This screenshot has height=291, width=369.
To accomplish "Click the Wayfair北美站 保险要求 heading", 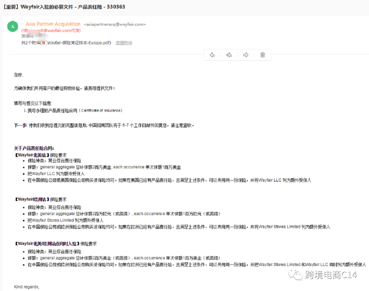I will click(x=40, y=155).
